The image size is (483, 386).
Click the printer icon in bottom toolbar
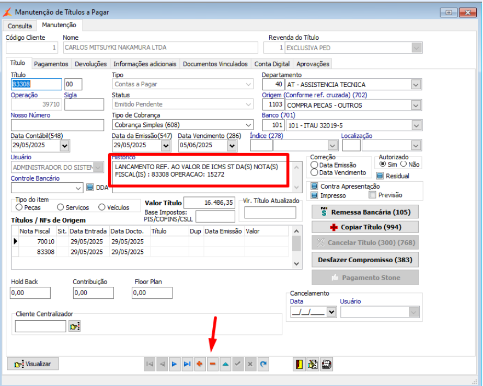(x=327, y=365)
